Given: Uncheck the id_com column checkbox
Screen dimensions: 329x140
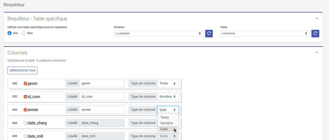Looking at the screenshot, I should pyautogui.click(x=25, y=97).
